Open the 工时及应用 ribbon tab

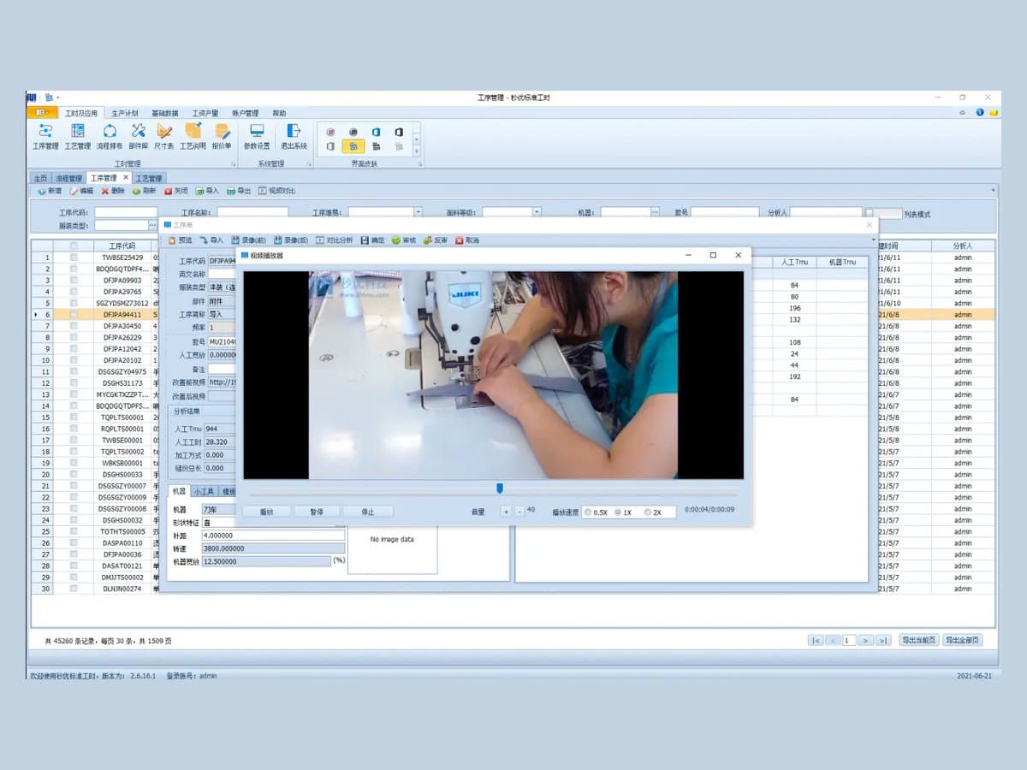(x=81, y=113)
